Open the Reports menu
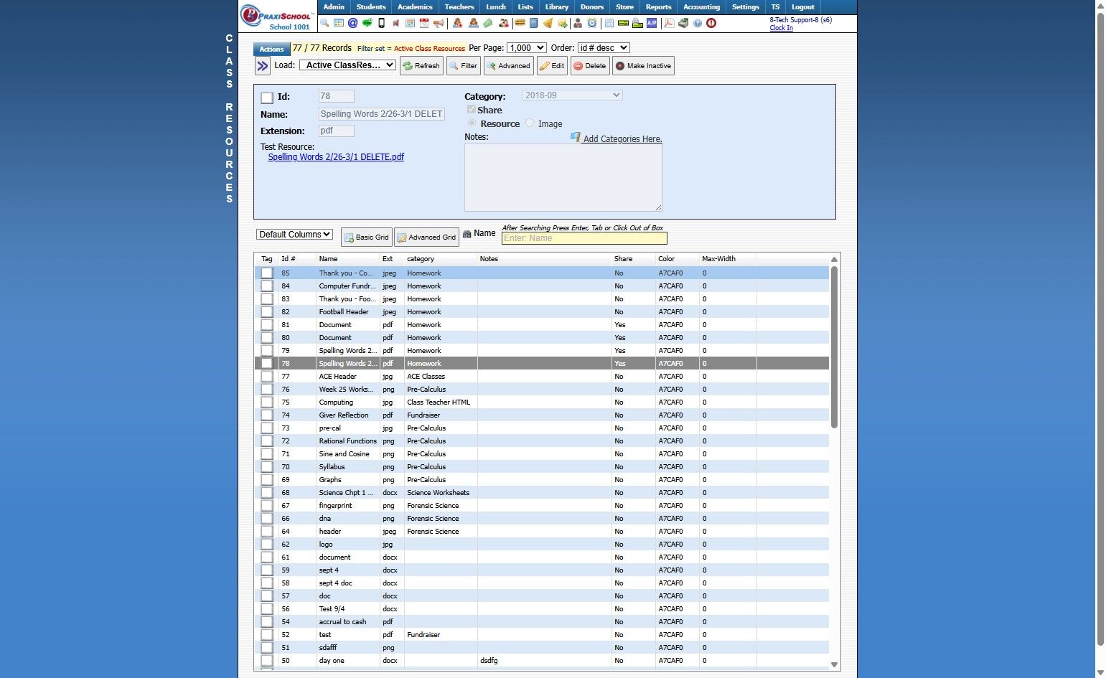1106x678 pixels. 658,7
